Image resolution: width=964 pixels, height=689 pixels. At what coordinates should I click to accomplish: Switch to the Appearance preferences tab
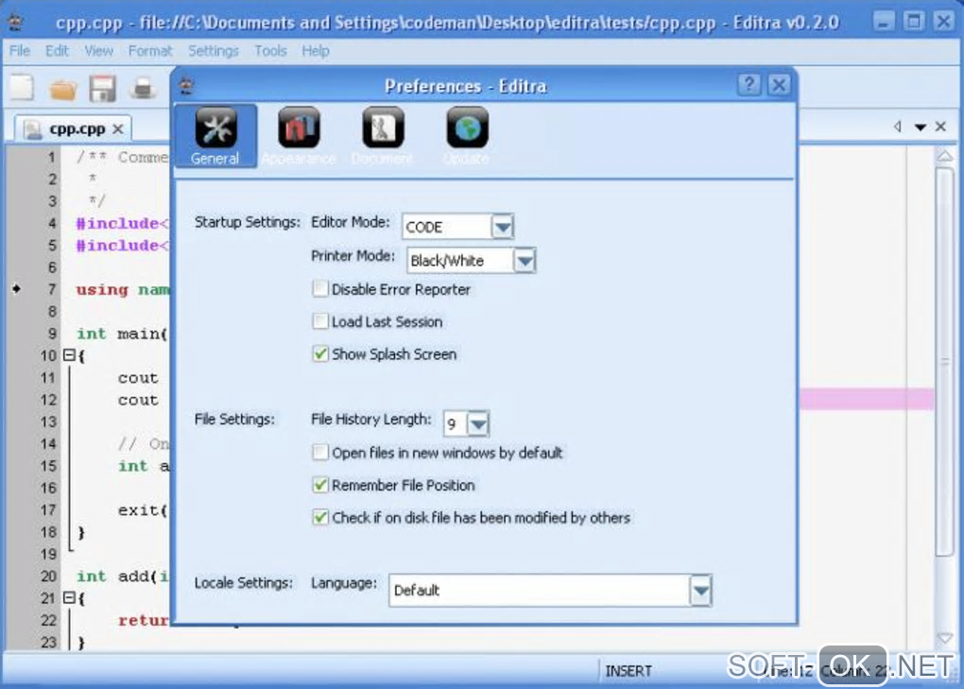tap(299, 136)
